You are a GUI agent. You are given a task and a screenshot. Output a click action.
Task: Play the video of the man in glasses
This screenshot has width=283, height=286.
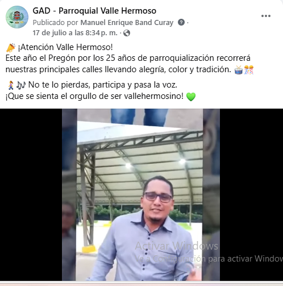(141, 194)
